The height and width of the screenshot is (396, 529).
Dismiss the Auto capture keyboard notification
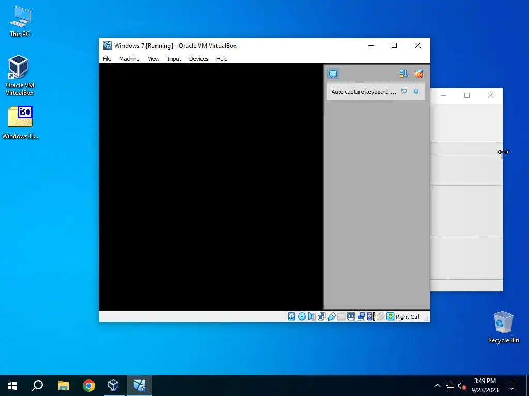click(x=416, y=91)
